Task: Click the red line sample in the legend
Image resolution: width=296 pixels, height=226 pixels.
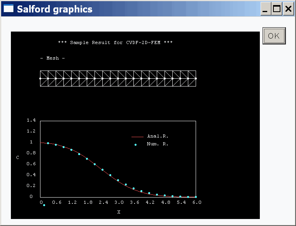Action: point(137,136)
